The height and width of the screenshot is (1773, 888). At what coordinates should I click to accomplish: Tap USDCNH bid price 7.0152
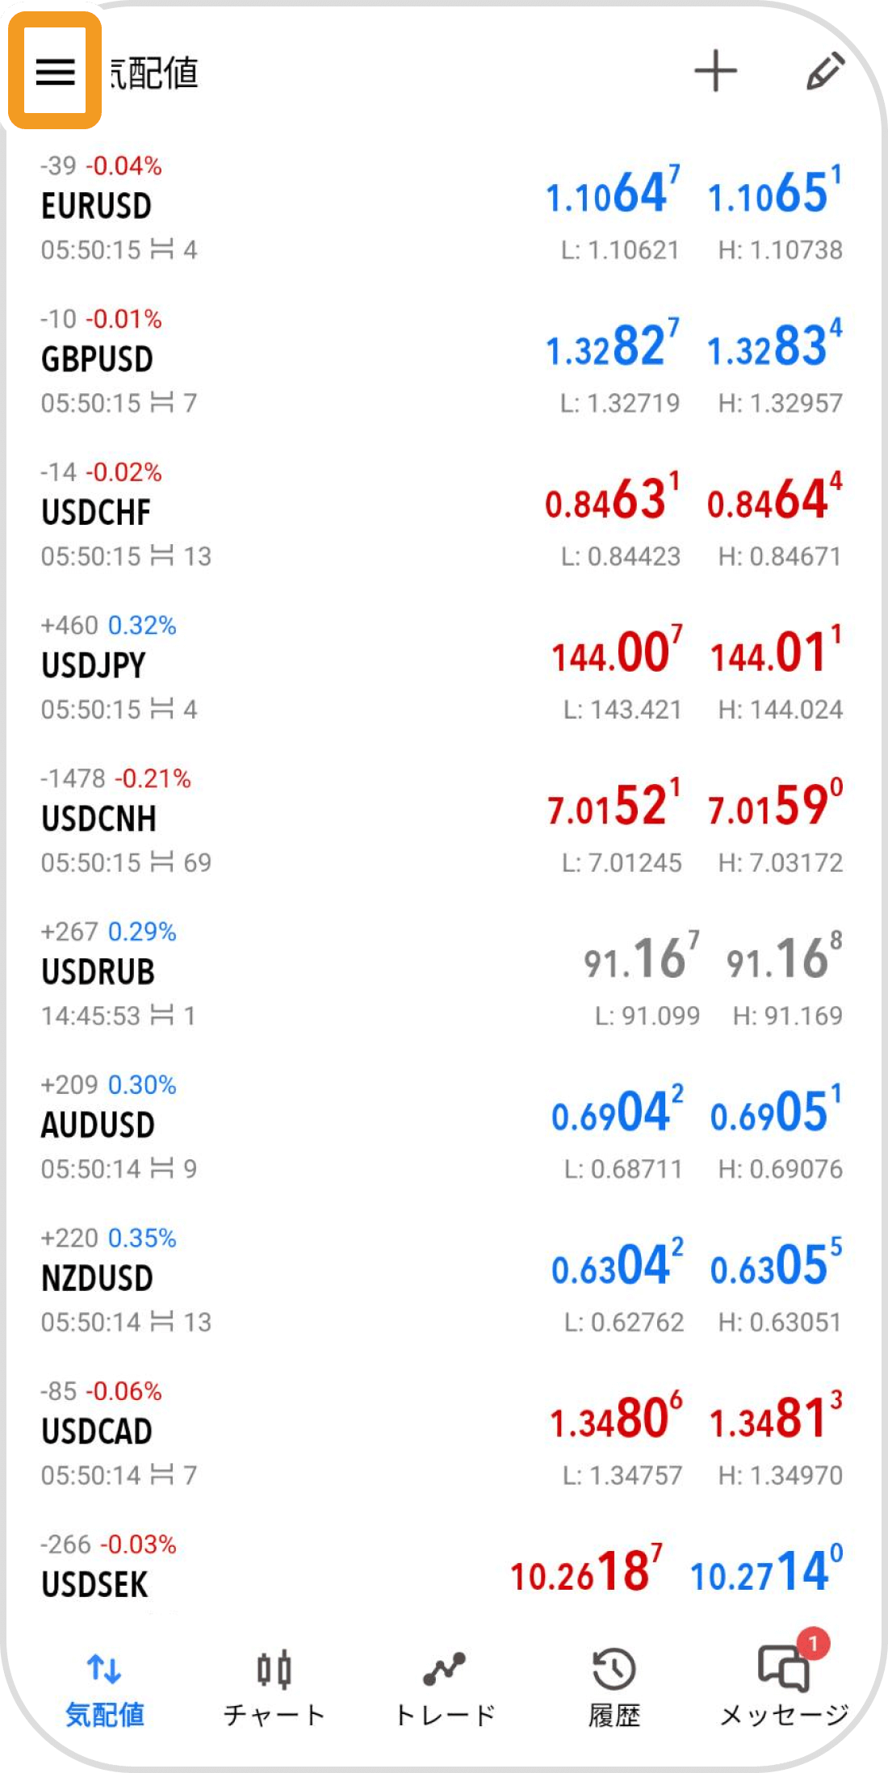[614, 805]
